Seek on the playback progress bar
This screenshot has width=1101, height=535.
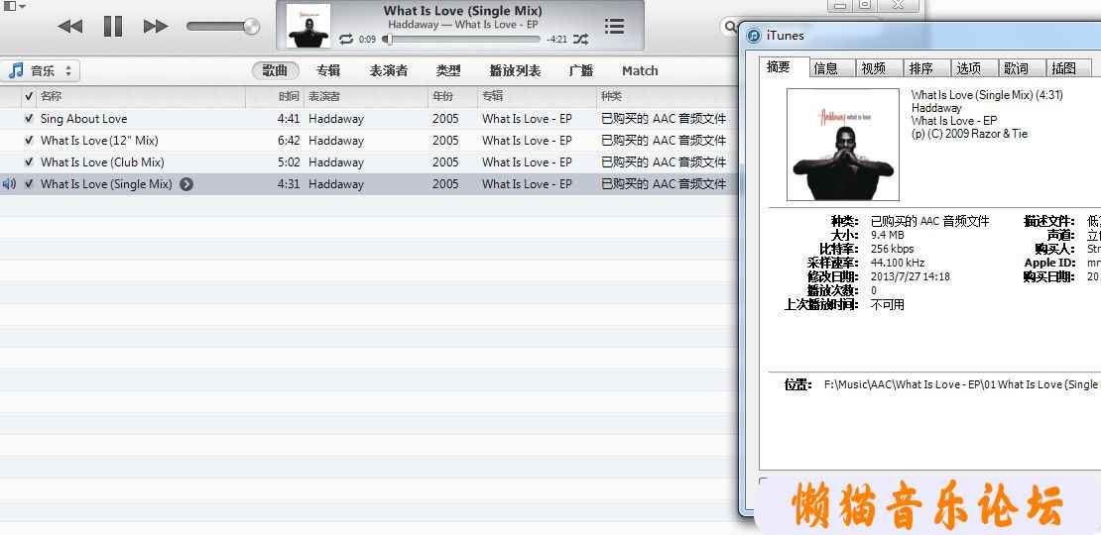pos(463,40)
